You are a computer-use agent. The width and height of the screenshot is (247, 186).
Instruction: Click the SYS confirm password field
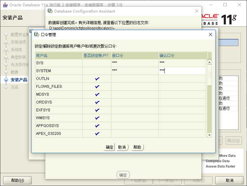(182, 63)
